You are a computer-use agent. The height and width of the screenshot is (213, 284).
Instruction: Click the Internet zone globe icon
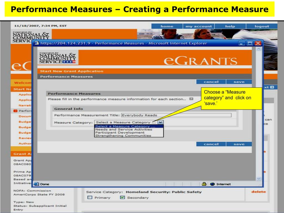(212, 184)
